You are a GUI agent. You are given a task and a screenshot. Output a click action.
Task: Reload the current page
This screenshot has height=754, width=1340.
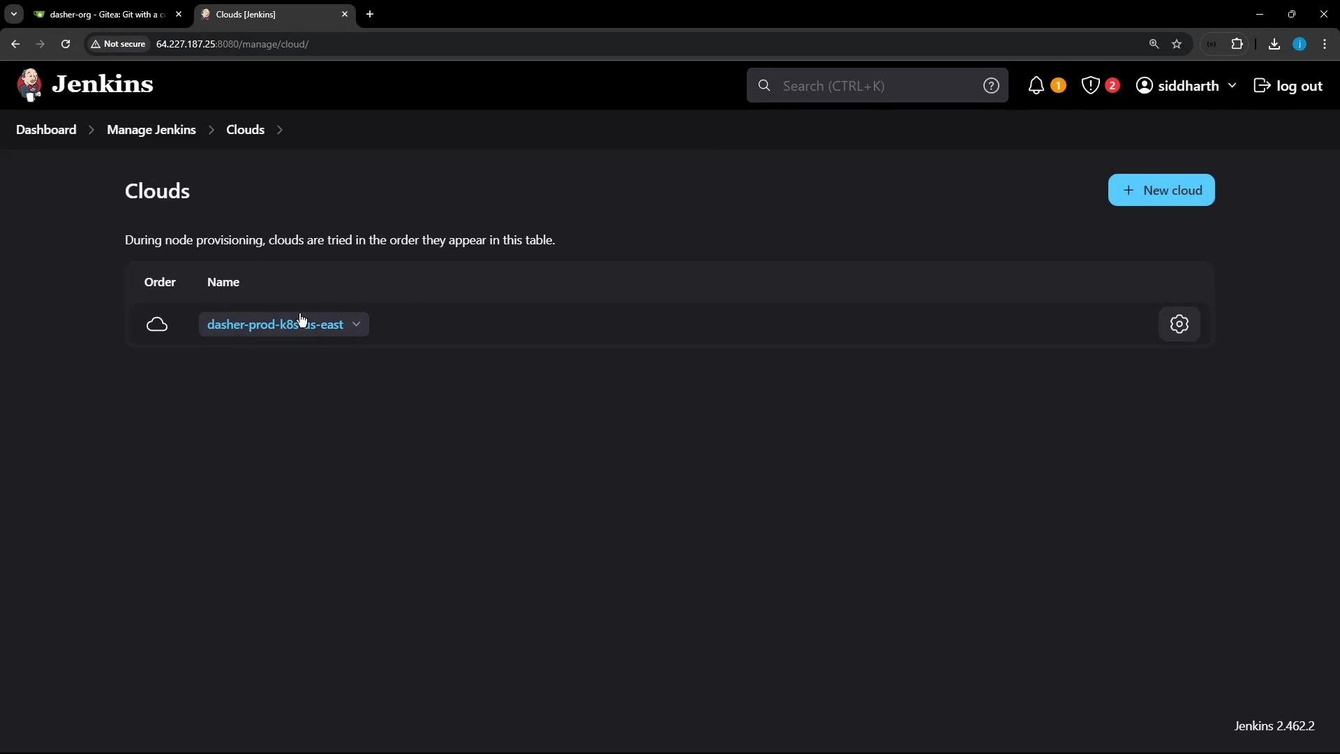[66, 44]
